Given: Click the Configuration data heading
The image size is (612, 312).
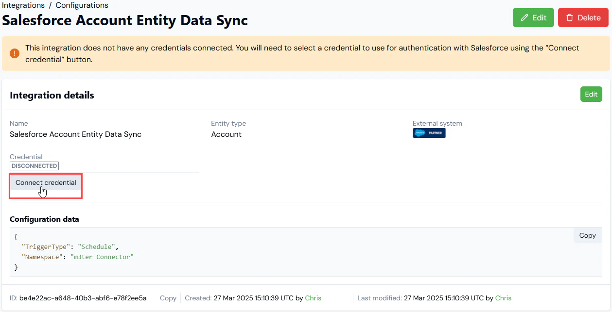Looking at the screenshot, I should 44,219.
